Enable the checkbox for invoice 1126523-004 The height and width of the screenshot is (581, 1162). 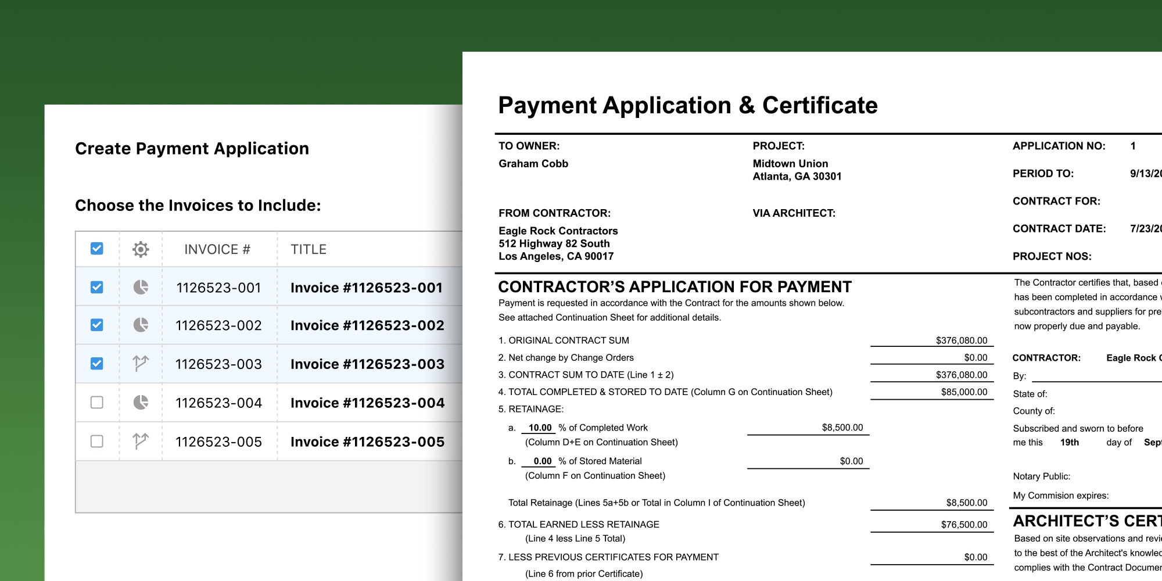coord(97,402)
